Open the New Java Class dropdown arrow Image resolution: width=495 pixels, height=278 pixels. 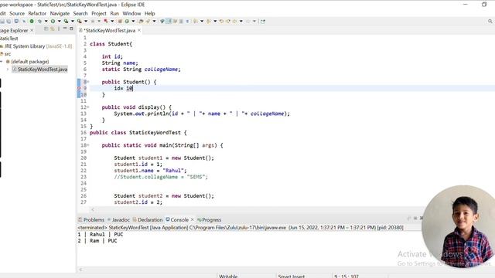(x=133, y=21)
